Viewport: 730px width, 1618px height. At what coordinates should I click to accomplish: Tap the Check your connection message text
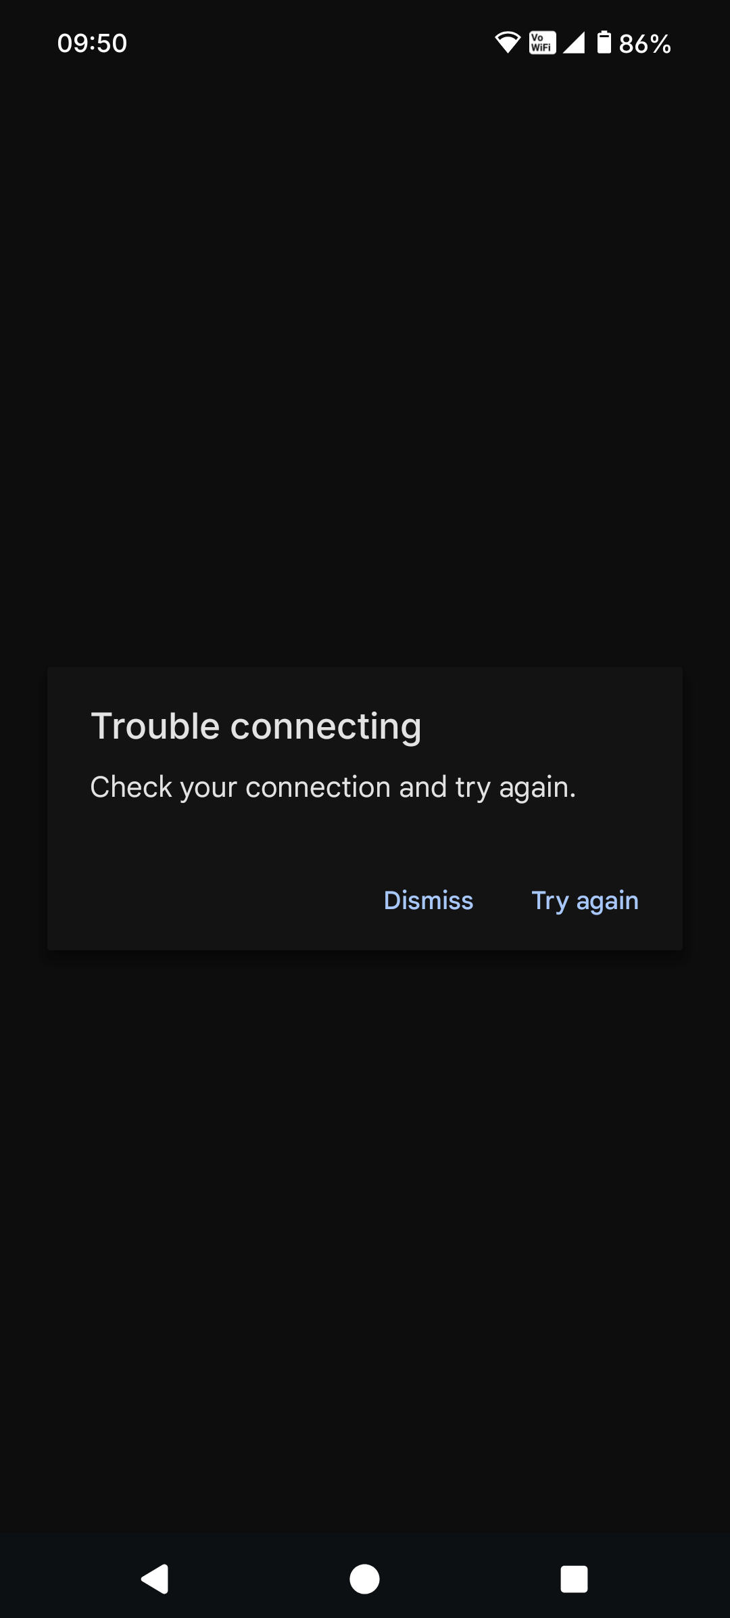(x=333, y=787)
